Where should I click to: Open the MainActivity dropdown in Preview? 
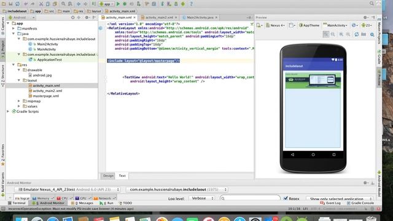[335, 25]
